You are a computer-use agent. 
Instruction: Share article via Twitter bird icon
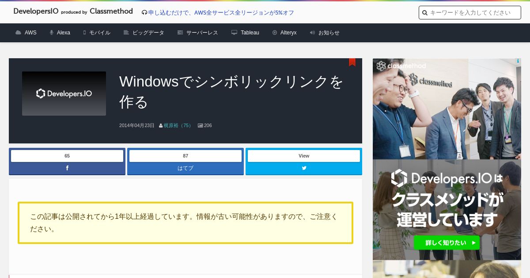(304, 168)
